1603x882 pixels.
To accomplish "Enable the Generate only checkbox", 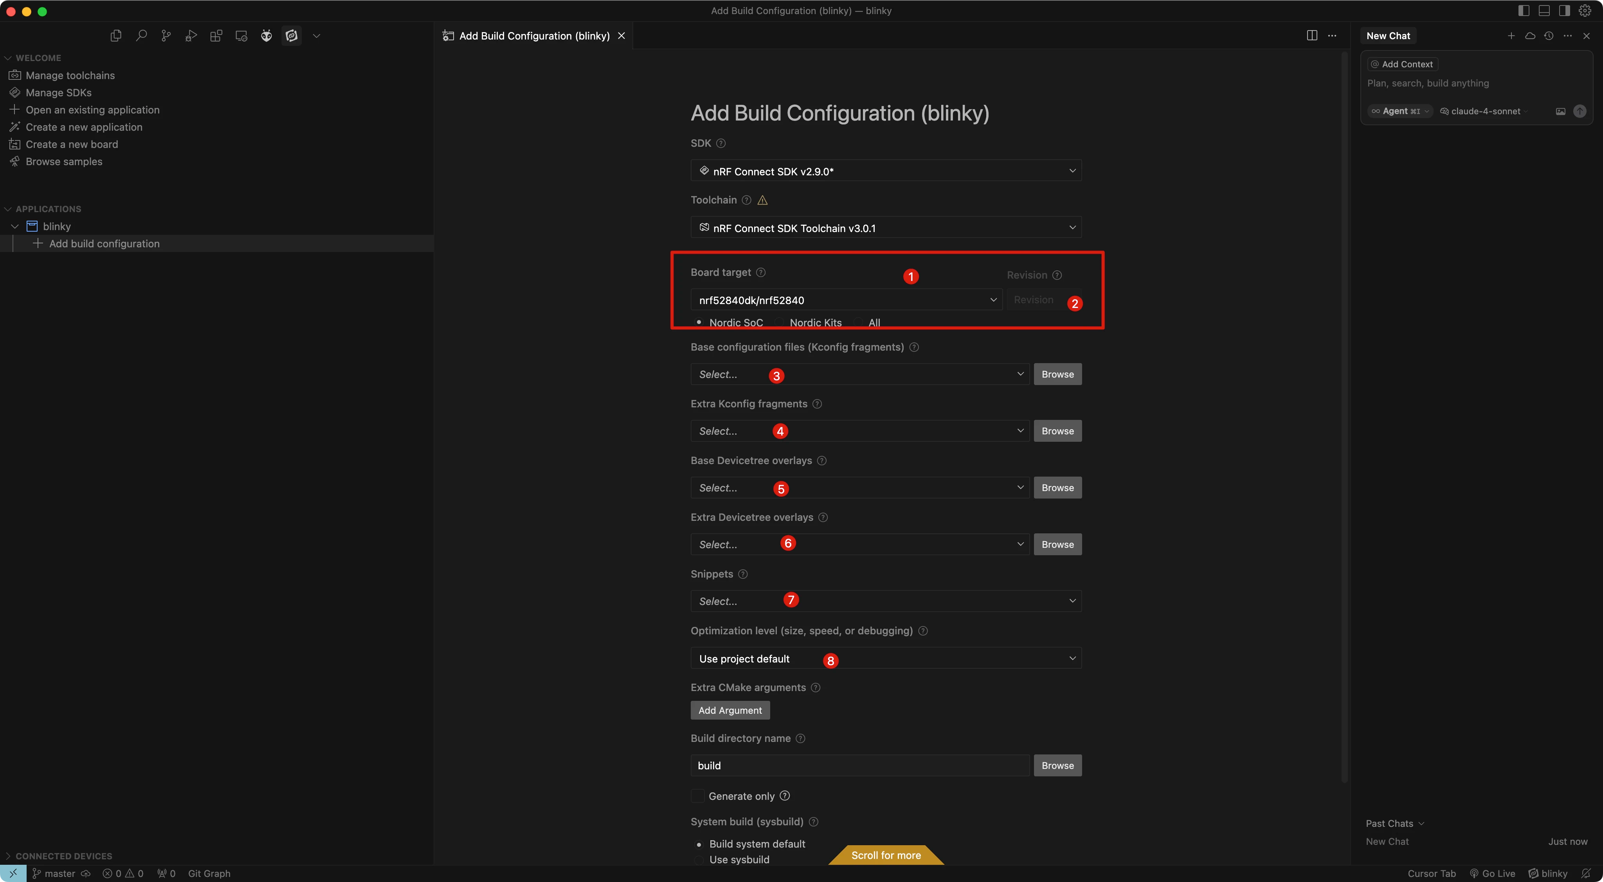I will (697, 796).
